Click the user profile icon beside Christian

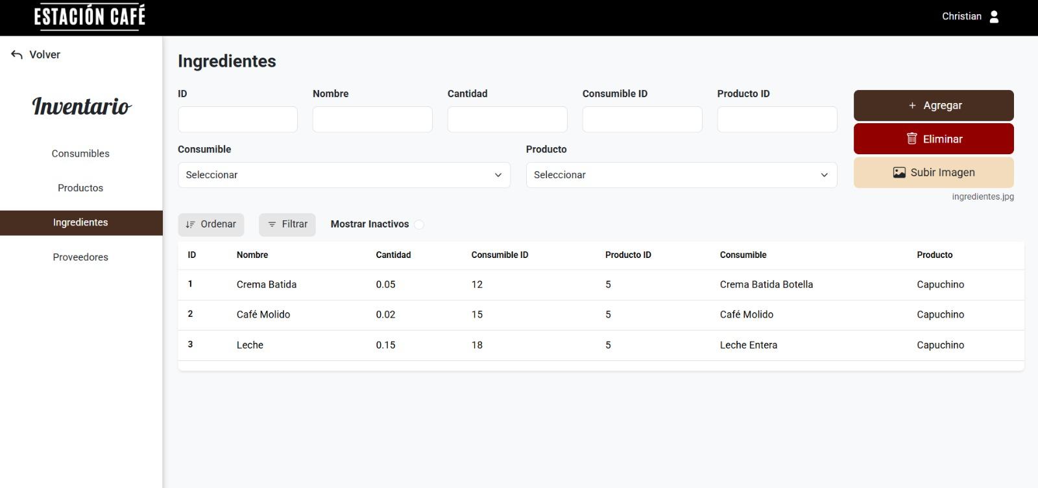(x=994, y=17)
